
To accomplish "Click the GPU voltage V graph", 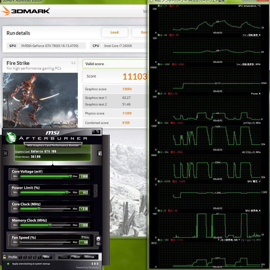I will click(x=209, y=196).
